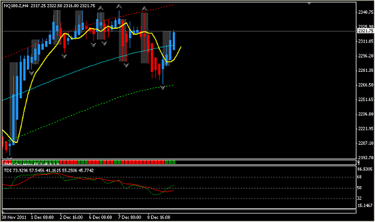The image size is (375, 222).
Task: Click the 15.1467 TDI scale value
Action: click(x=365, y=205)
